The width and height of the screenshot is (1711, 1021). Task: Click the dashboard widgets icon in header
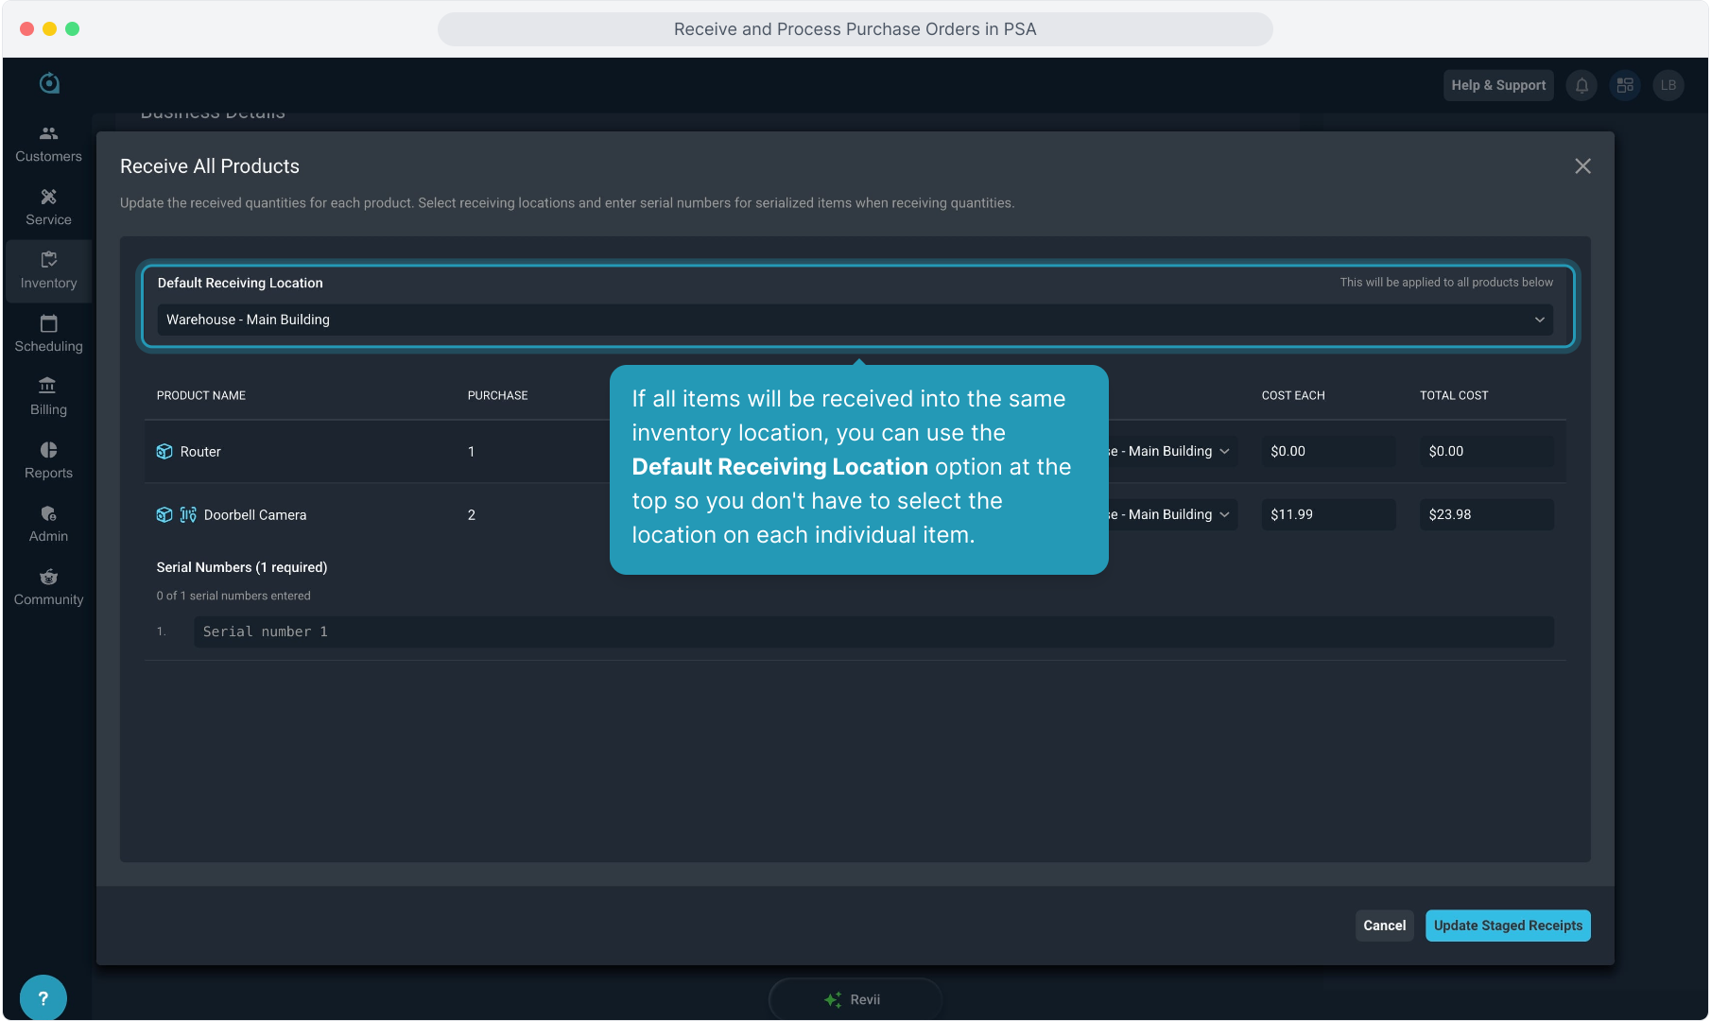(x=1625, y=85)
